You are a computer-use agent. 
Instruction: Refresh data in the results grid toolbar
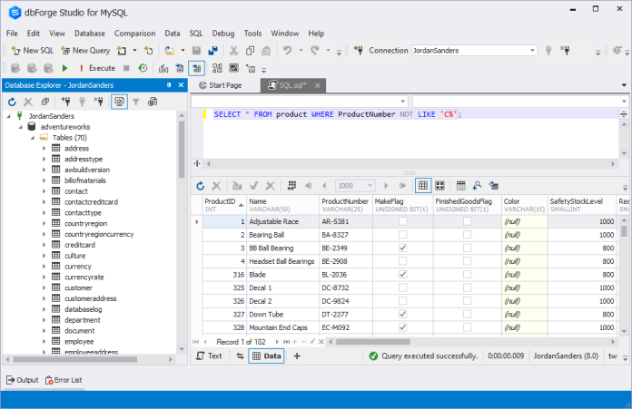pyautogui.click(x=200, y=185)
